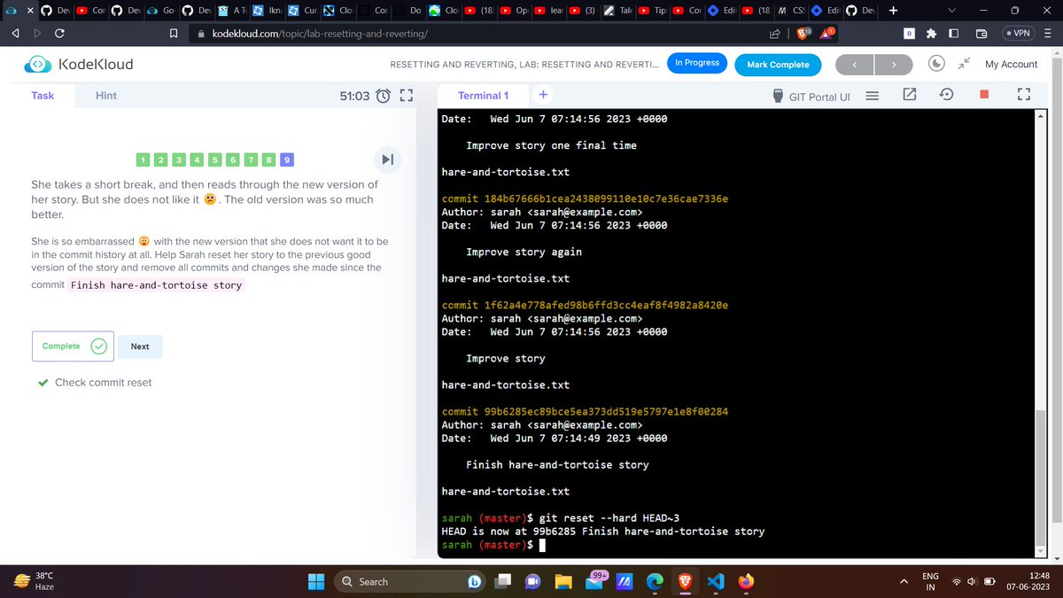Viewport: 1063px width, 598px height.
Task: Restart the lab environment with the reset icon
Action: [x=946, y=95]
